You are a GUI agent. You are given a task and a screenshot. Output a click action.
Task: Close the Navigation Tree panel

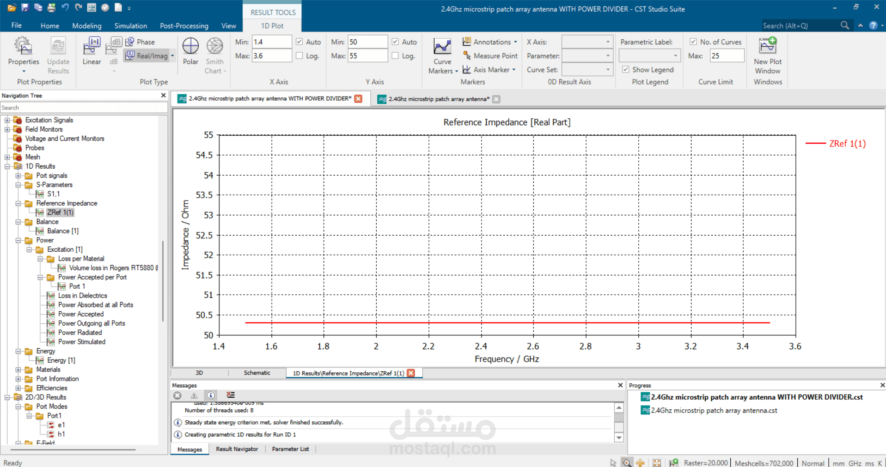coord(163,95)
